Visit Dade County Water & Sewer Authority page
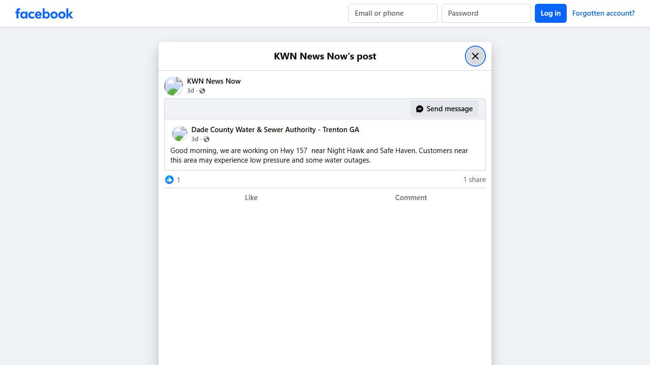Image resolution: width=650 pixels, height=365 pixels. tap(275, 129)
